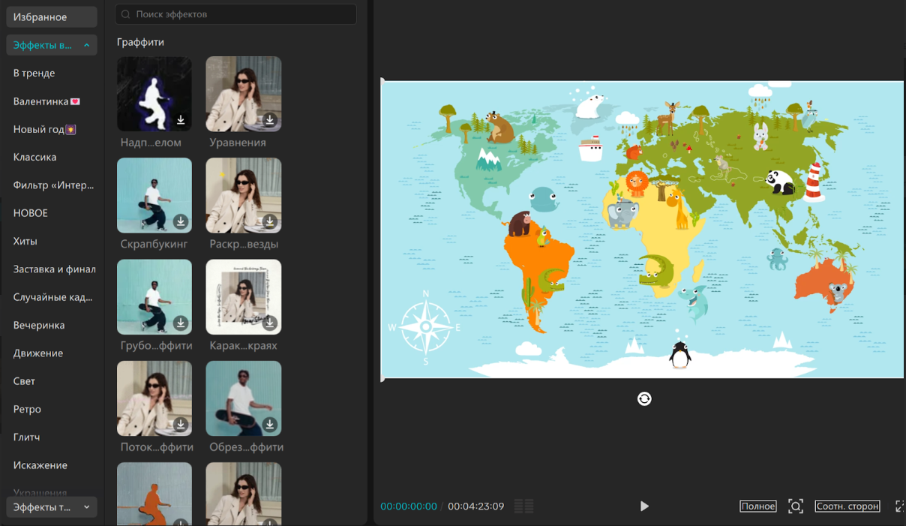
Task: Collapse the Эффекты в... category list
Action: 86,46
